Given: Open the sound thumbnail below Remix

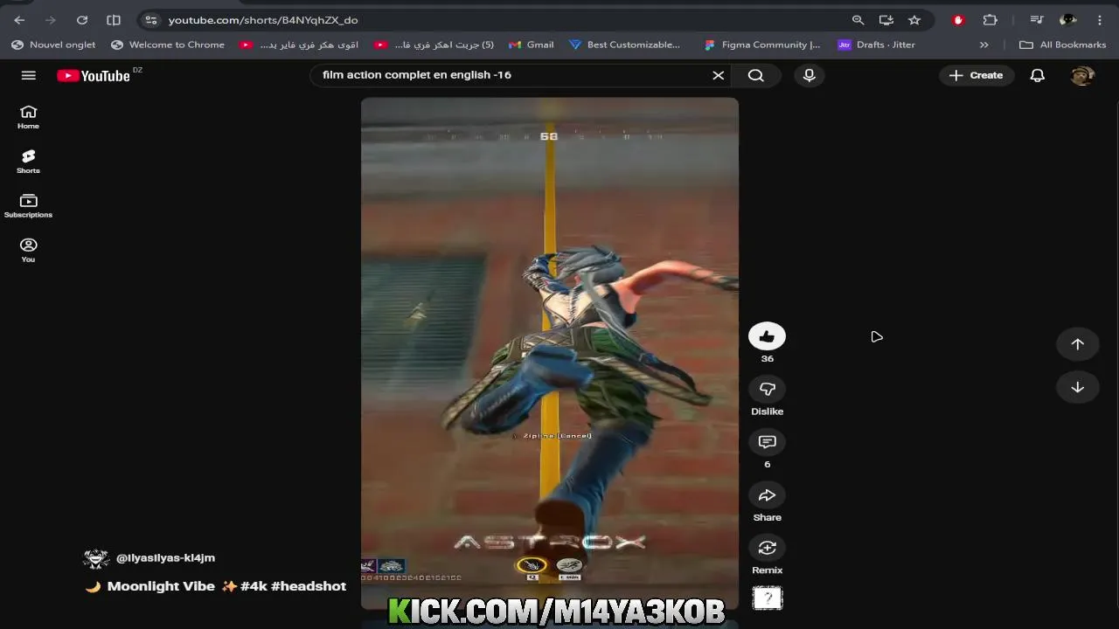Looking at the screenshot, I should click(767, 598).
